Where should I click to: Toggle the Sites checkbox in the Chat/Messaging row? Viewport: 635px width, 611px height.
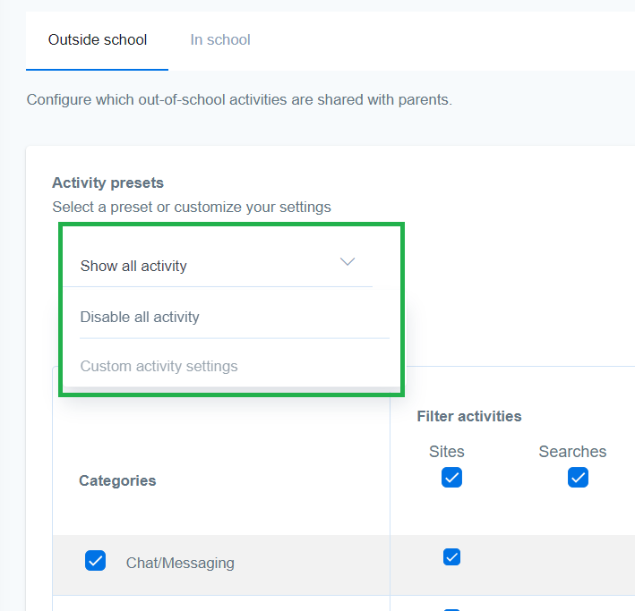(x=451, y=556)
